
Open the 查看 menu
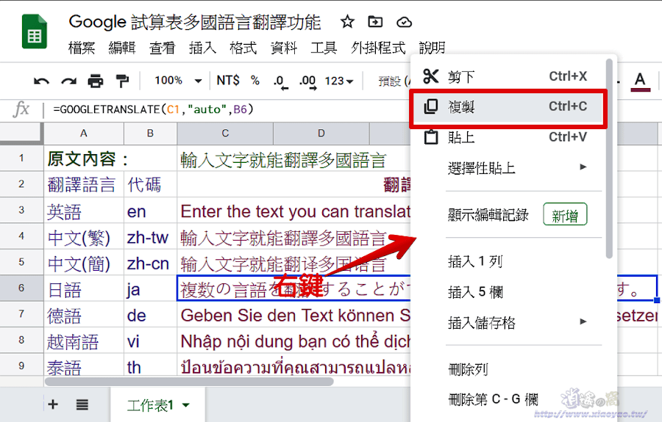(162, 48)
